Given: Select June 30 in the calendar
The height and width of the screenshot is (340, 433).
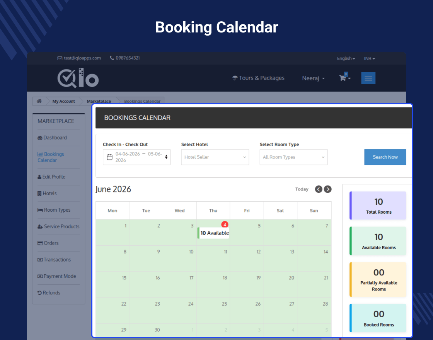Looking at the screenshot, I should 146,330.
